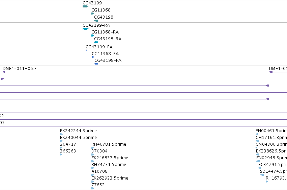Image resolution: width=287 pixels, height=190 pixels.
Task: Select the CG43198-PA coding glyph
Action: click(x=96, y=64)
